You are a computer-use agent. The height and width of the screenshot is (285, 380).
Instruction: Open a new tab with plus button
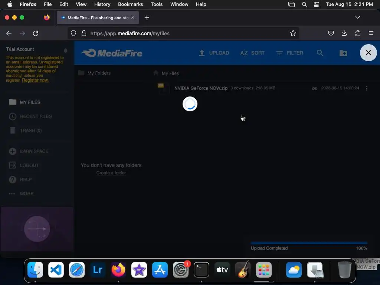click(147, 18)
